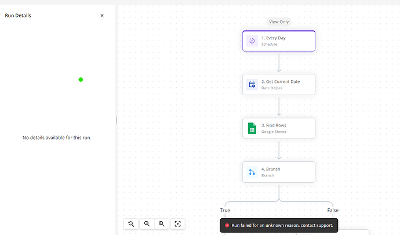Click the reset zoom magnifier icon
This screenshot has width=400, height=235.
click(131, 224)
